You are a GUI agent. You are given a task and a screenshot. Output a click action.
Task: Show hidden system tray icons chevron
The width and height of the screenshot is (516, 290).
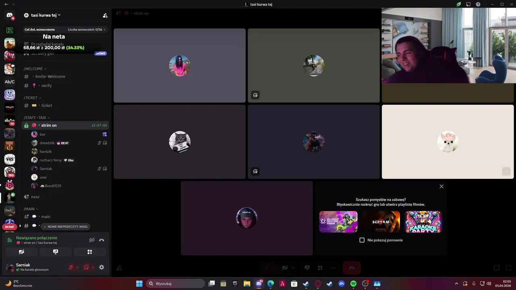coord(456,284)
